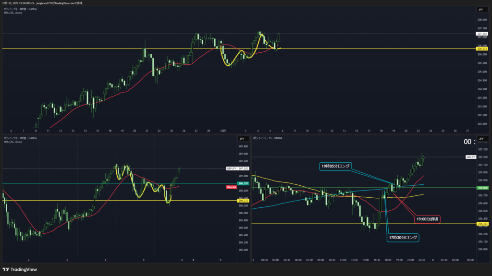This screenshot has width=492, height=276.
Task: Select the 19時05分ロング callout annotation
Action: [x=335, y=166]
